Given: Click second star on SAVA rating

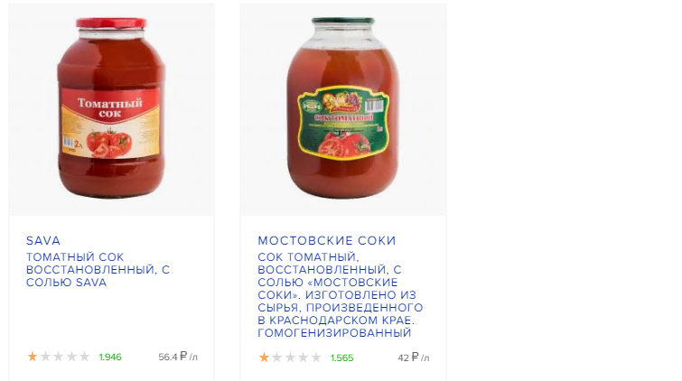Looking at the screenshot, I should coord(46,357).
